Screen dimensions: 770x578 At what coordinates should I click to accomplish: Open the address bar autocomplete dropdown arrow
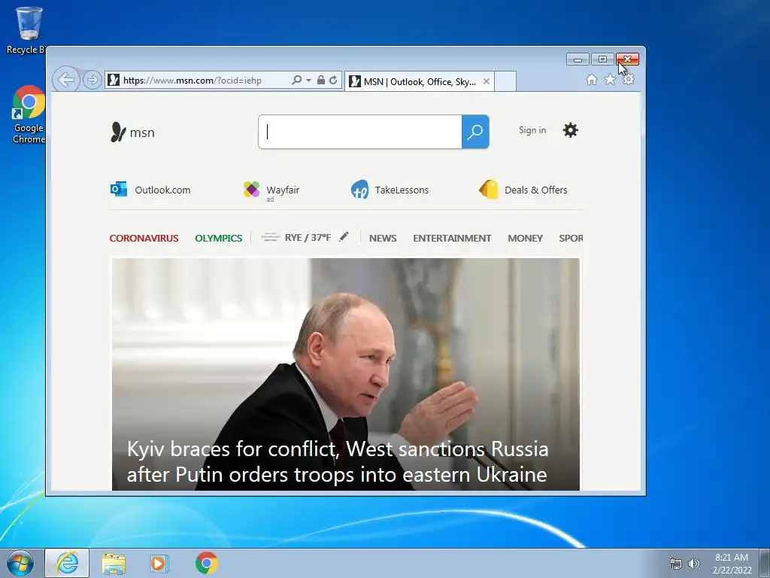click(308, 80)
